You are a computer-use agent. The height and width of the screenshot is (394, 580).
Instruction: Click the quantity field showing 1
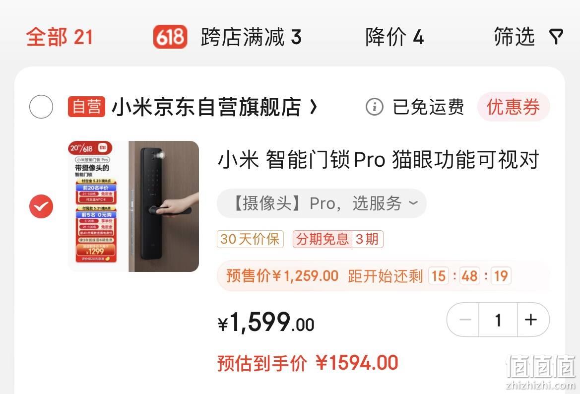click(498, 320)
